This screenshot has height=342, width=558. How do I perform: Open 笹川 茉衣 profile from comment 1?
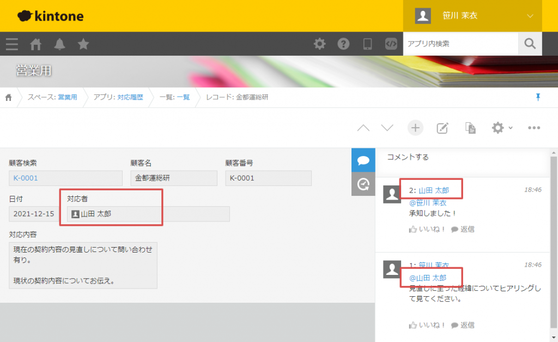pyautogui.click(x=434, y=265)
